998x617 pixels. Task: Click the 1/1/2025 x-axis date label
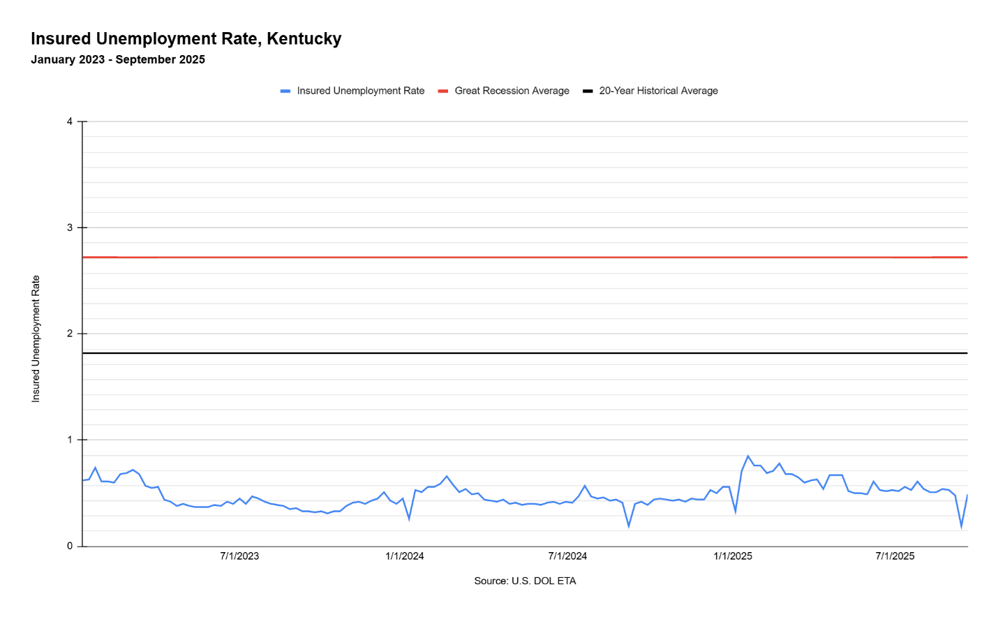point(733,556)
